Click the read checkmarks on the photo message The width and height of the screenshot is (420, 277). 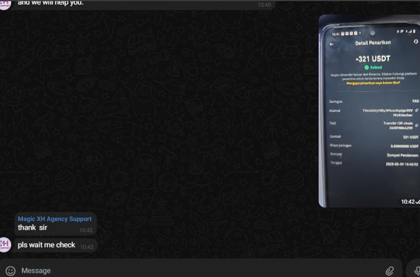(x=417, y=201)
